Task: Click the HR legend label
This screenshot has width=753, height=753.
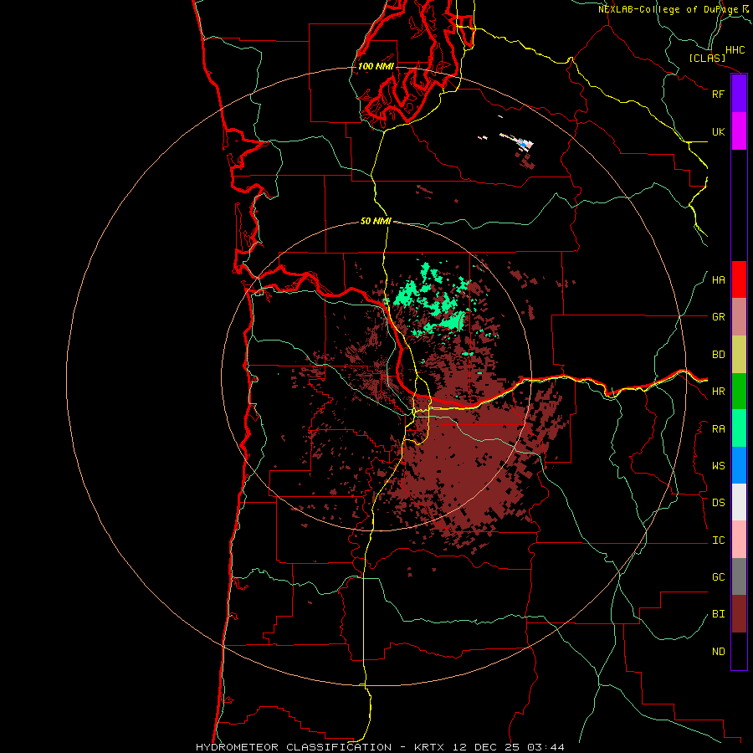Action: (x=718, y=392)
